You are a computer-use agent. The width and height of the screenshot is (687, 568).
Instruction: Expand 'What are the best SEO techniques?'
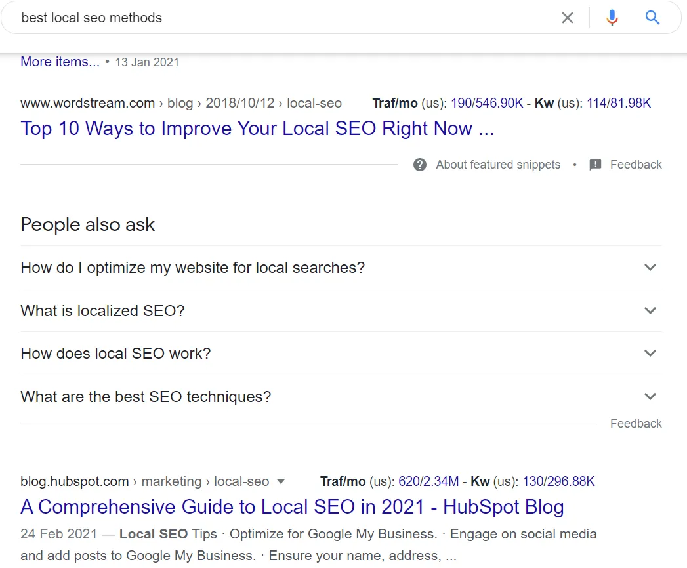pos(650,397)
